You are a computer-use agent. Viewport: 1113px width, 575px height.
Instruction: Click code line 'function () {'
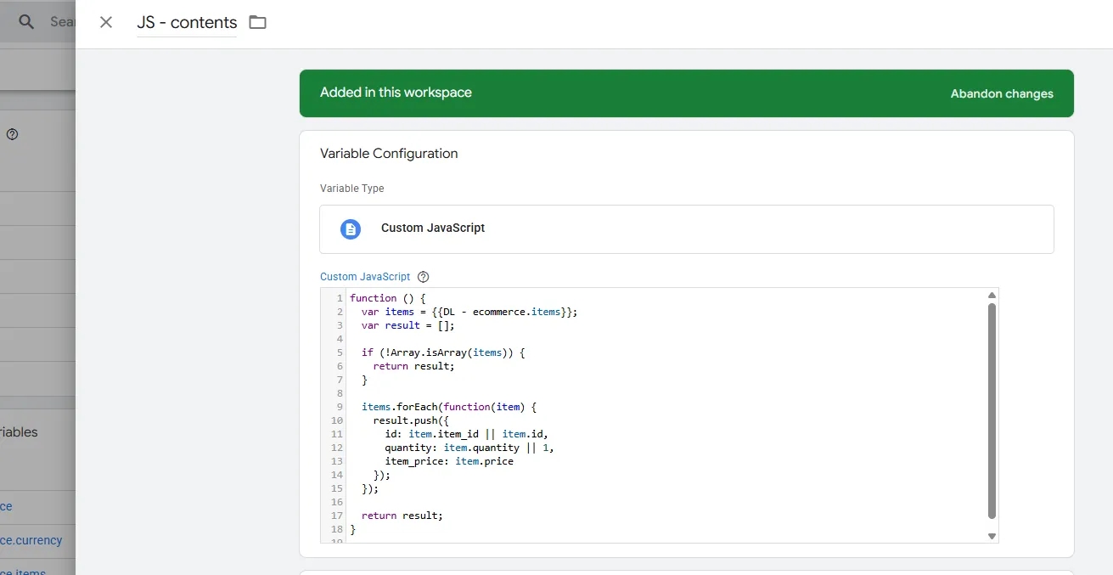tap(388, 298)
